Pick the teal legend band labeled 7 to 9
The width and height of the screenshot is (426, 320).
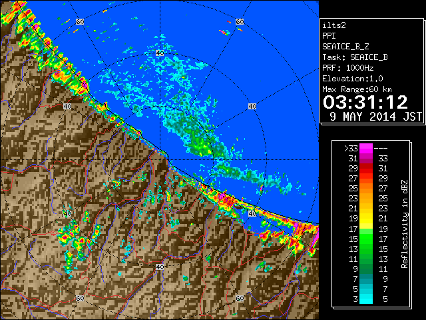pos(366,279)
